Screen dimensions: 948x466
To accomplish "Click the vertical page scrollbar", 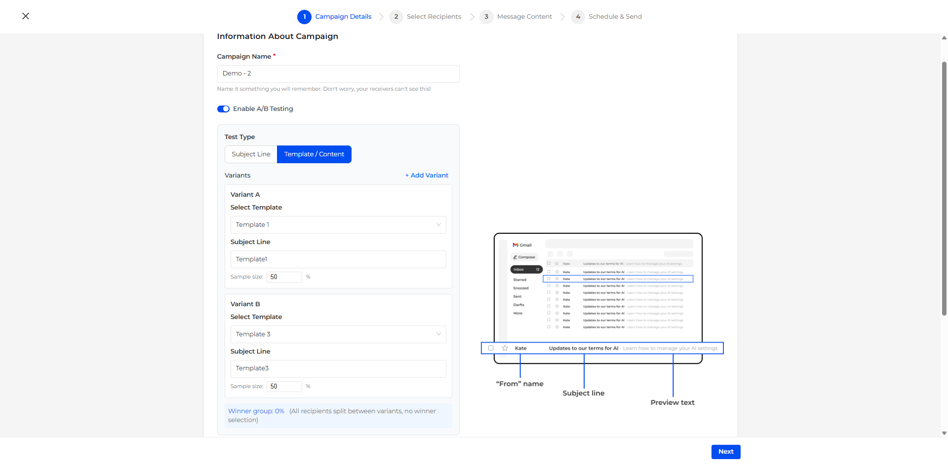I will point(944,187).
